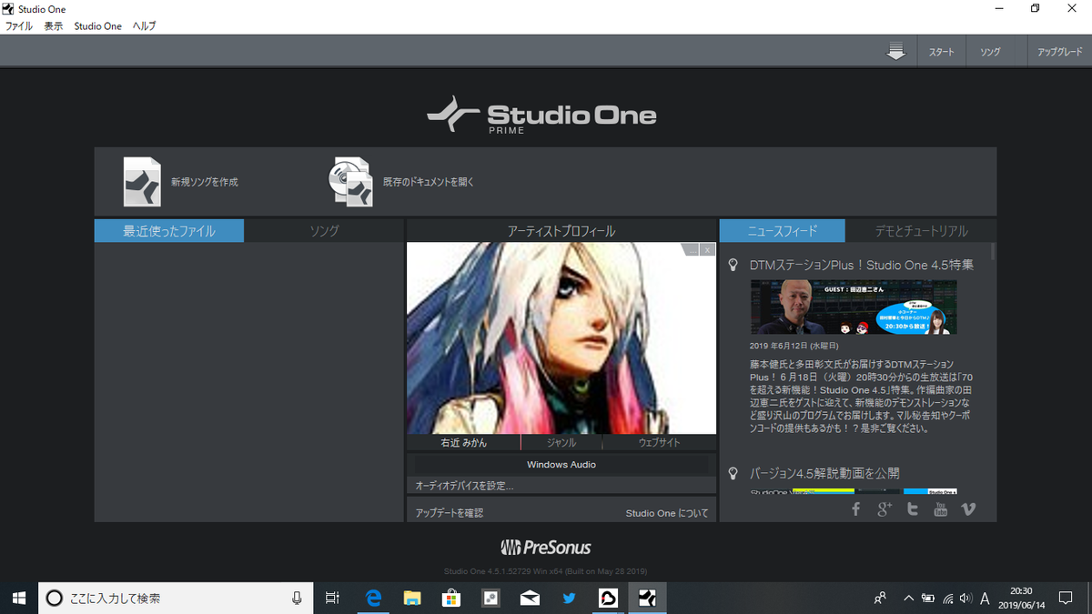The width and height of the screenshot is (1092, 614).
Task: Open the Mail app from the taskbar
Action: [530, 598]
